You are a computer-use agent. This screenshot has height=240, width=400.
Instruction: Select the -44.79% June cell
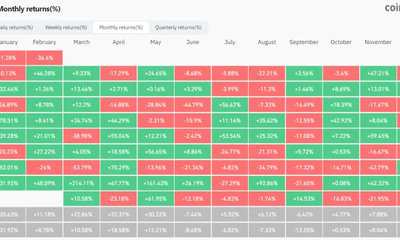193,105
